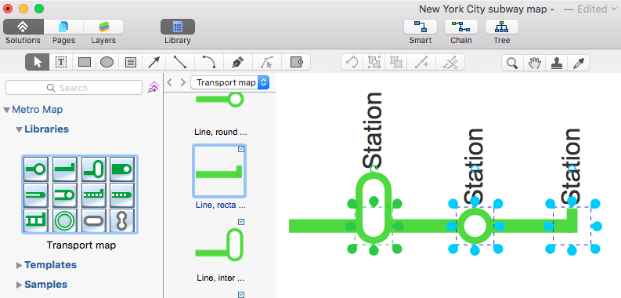621x298 pixels.
Task: Select the Ellipse shape tool
Action: (107, 62)
